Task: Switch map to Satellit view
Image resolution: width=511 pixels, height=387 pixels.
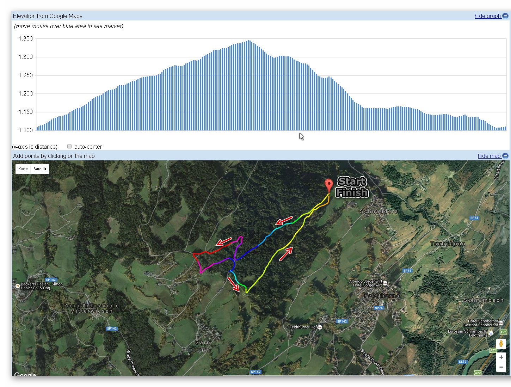Action: click(x=40, y=169)
